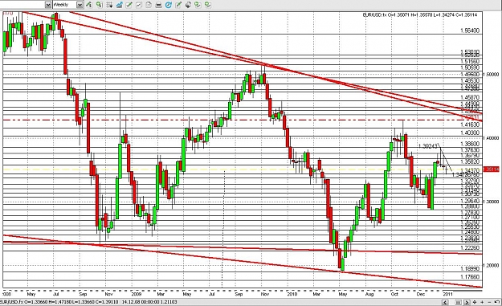Click the chart scroll-right arrow button
This screenshot has width=502, height=306.
(467, 302)
